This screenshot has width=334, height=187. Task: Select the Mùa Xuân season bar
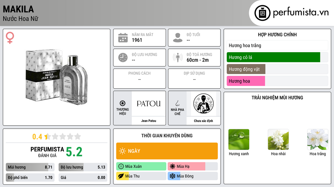pyautogui.click(x=141, y=166)
